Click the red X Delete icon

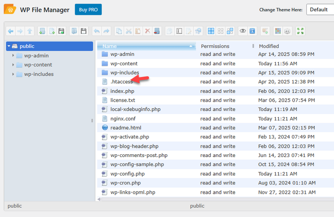pos(147,31)
